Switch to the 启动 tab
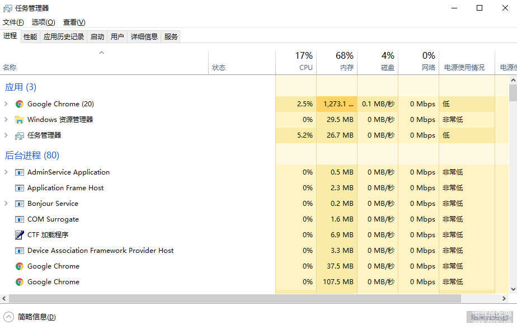 pos(97,36)
